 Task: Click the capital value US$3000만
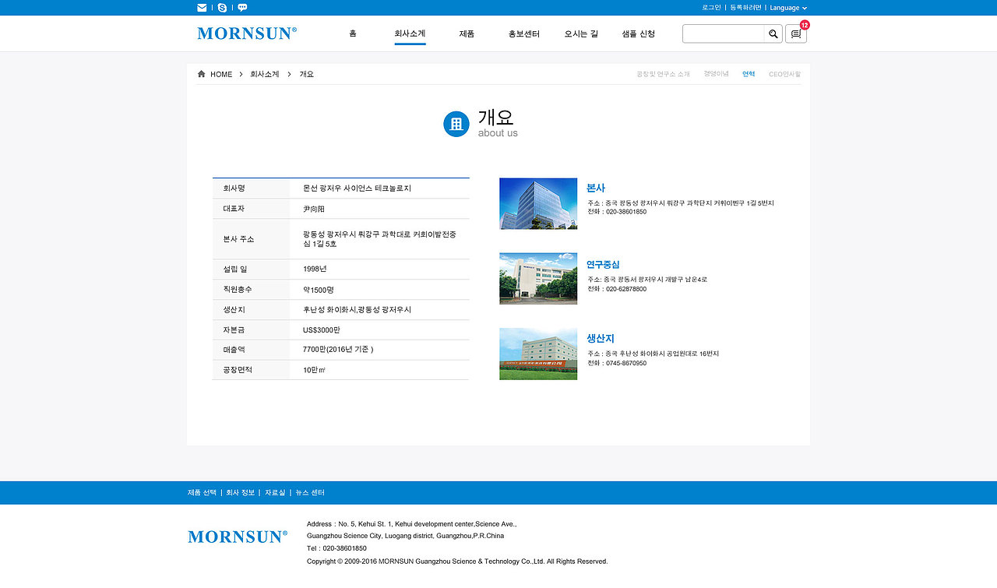point(322,330)
